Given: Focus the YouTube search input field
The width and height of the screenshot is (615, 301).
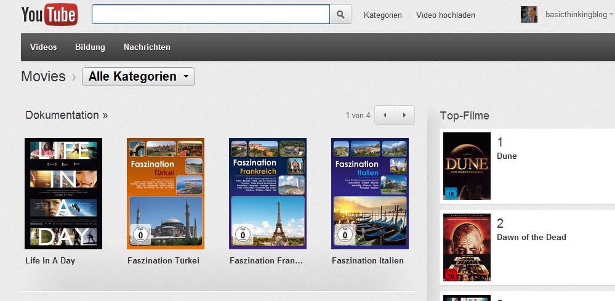Looking at the screenshot, I should (x=211, y=15).
